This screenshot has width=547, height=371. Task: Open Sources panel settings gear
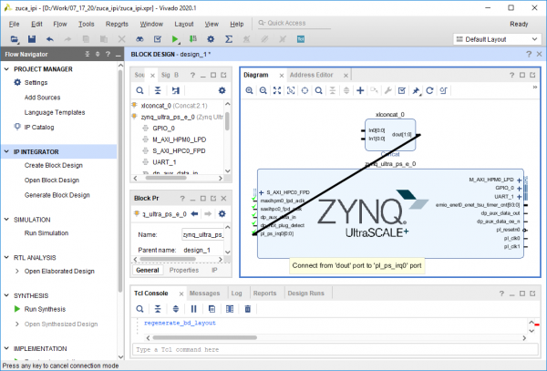click(222, 91)
